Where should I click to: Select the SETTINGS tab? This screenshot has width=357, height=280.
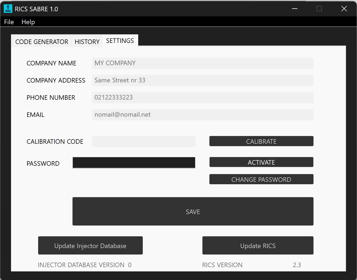coord(120,41)
